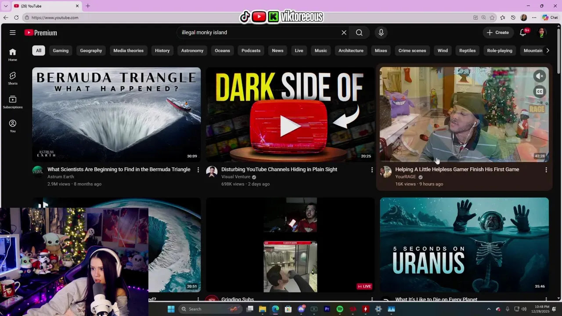This screenshot has width=562, height=316.
Task: Close the YouTube browser tab
Action: (x=77, y=6)
